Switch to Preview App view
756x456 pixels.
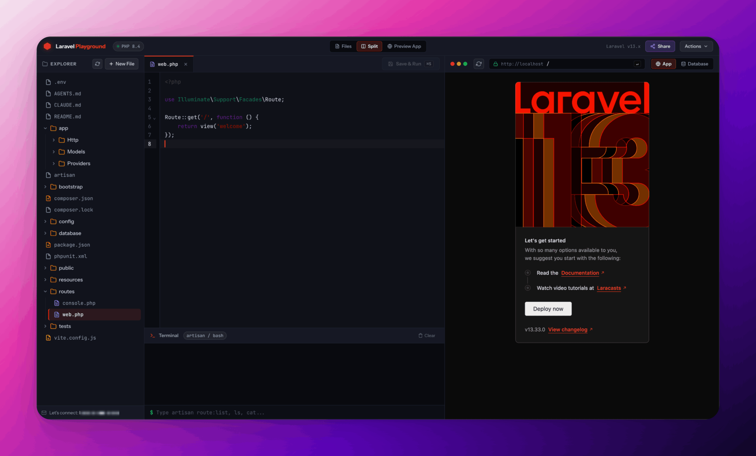[x=404, y=46]
